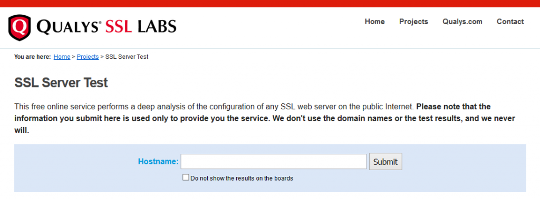Image resolution: width=540 pixels, height=200 pixels.
Task: Click the 'Qualys SSL Labs' wordmark text
Action: pos(107,27)
